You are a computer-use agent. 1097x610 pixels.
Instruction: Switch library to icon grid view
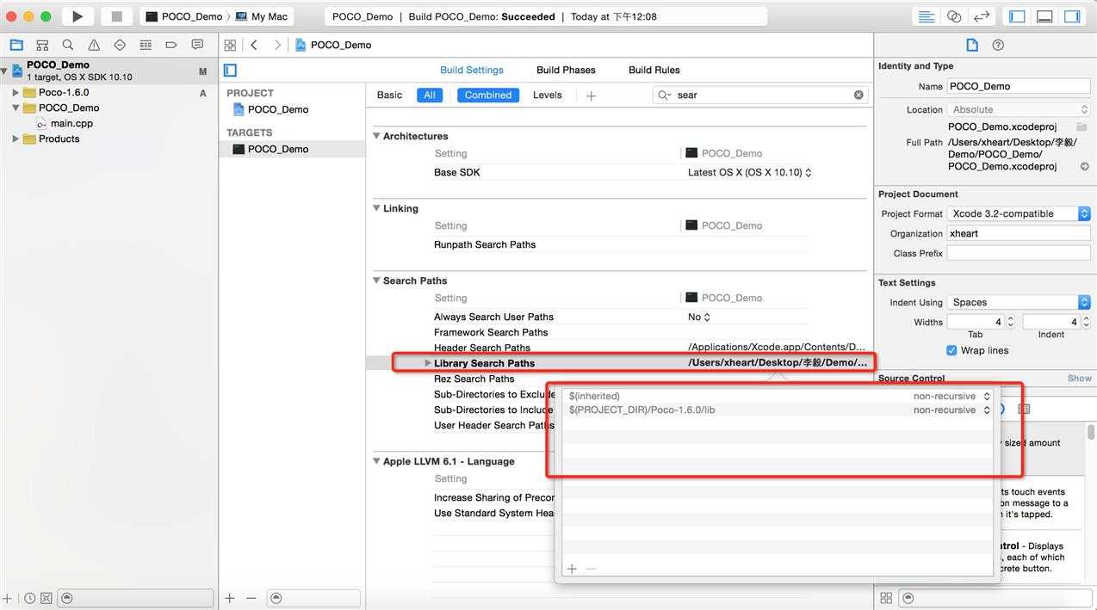point(886,598)
